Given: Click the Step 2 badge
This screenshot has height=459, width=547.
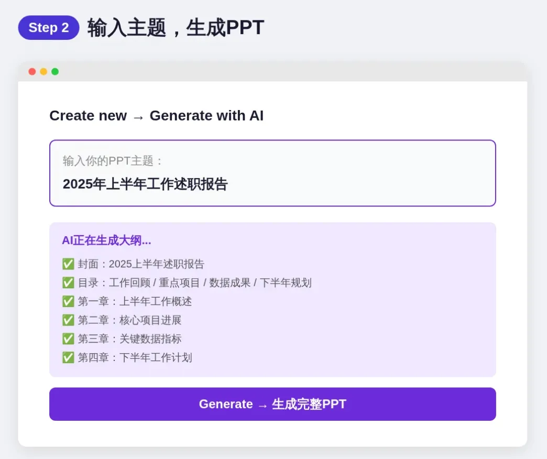Looking at the screenshot, I should tap(49, 28).
